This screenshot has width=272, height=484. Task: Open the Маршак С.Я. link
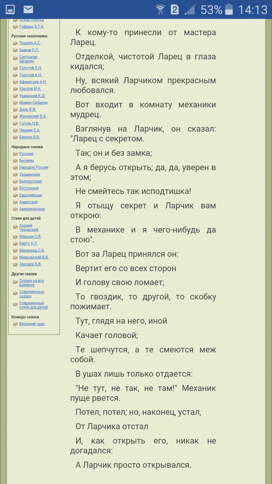click(x=30, y=236)
